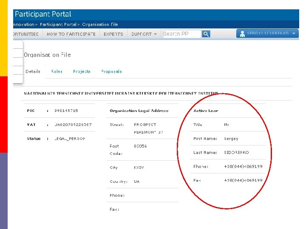Click the Active Lear fax number
Screen dimensions: 306x229
pos(243,180)
